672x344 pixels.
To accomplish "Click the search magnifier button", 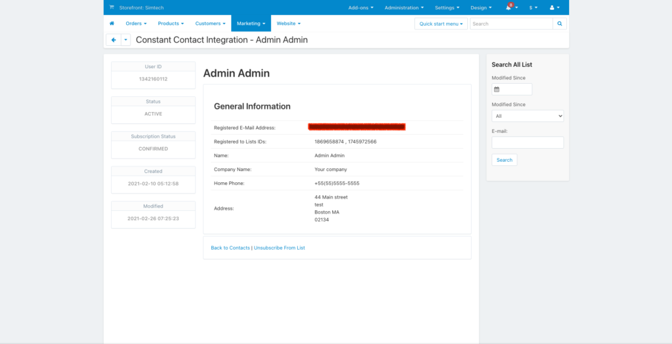I will pos(560,24).
